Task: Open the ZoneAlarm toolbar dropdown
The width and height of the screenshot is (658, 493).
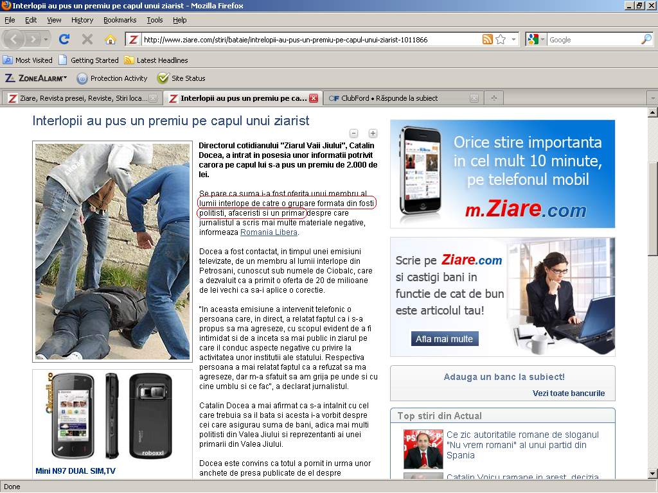Action: 36,78
